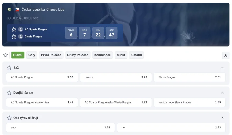Viewport: 232px width, 135px height.
Task: Collapse the Dvojitá šance section
Action: click(223, 93)
